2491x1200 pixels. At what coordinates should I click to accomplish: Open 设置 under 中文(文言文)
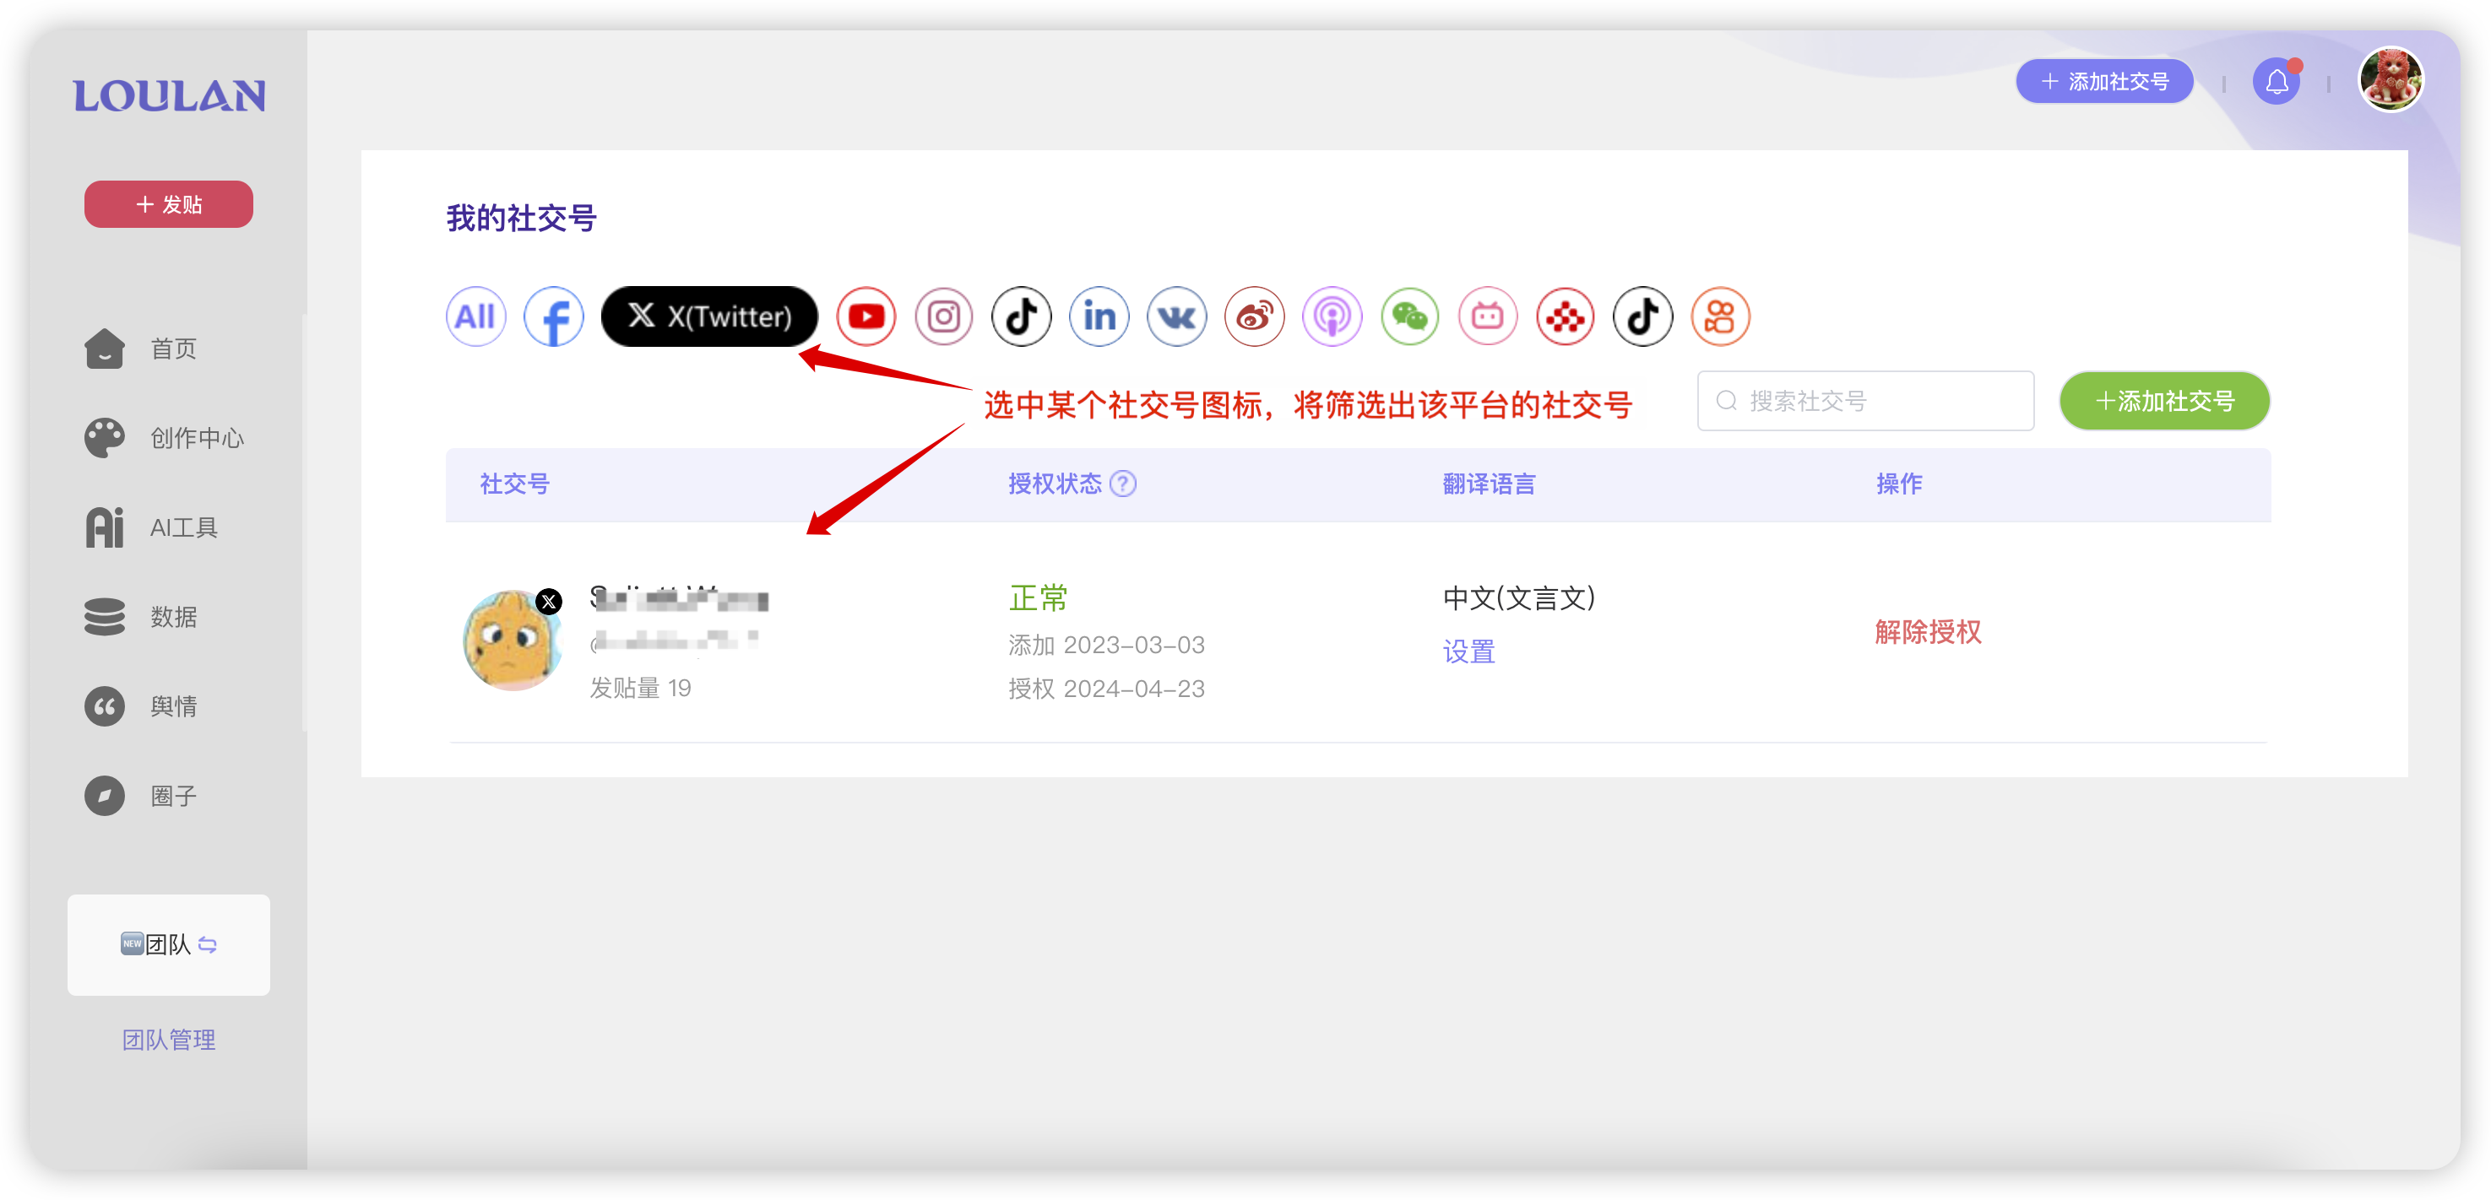click(x=1469, y=651)
